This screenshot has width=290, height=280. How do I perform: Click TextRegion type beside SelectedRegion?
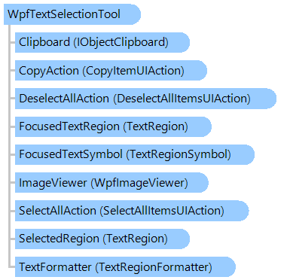(136, 239)
